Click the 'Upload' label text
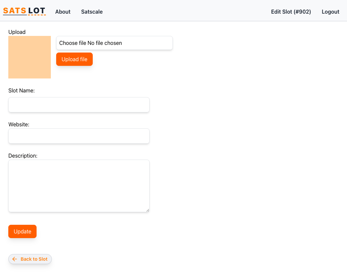This screenshot has height=272, width=347. pos(17,32)
